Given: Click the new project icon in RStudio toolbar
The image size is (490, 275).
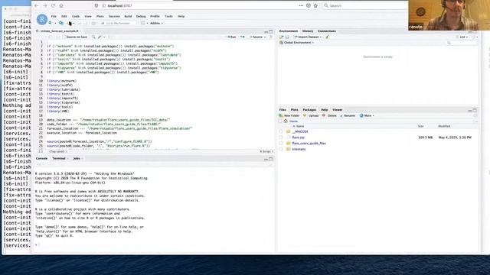Looking at the screenshot, I should (61, 23).
